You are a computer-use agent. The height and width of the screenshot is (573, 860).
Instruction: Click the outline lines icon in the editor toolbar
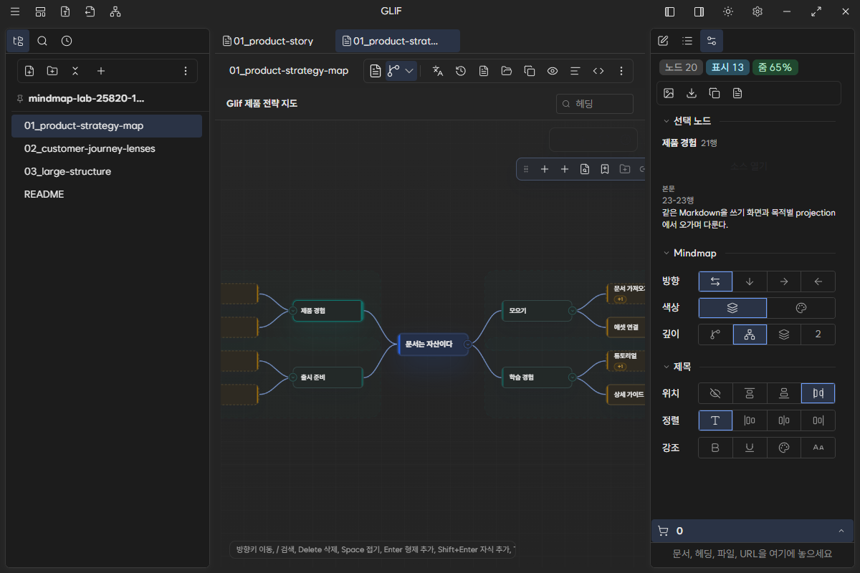coord(575,71)
